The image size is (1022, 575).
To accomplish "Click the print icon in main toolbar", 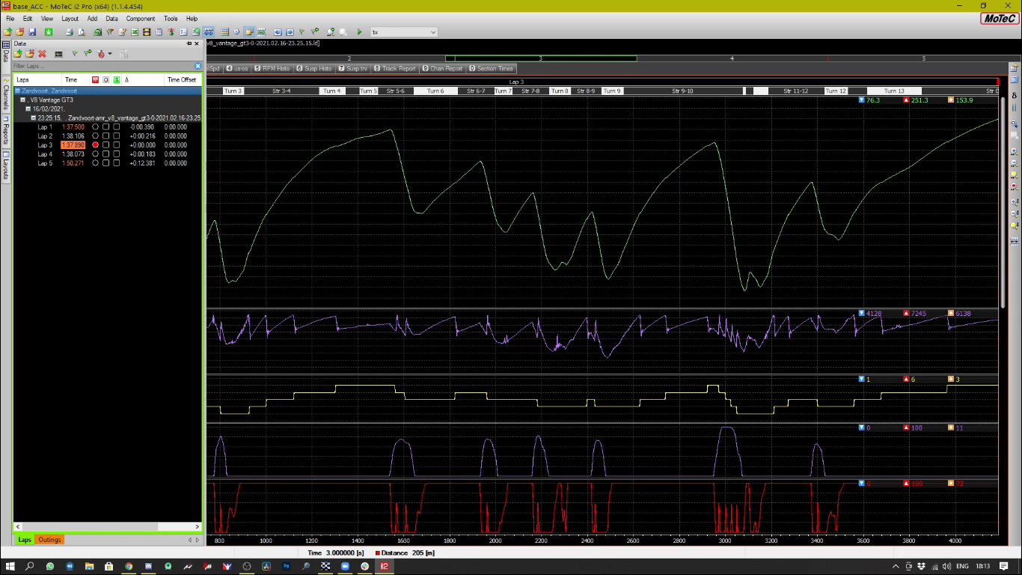I will 69,32.
